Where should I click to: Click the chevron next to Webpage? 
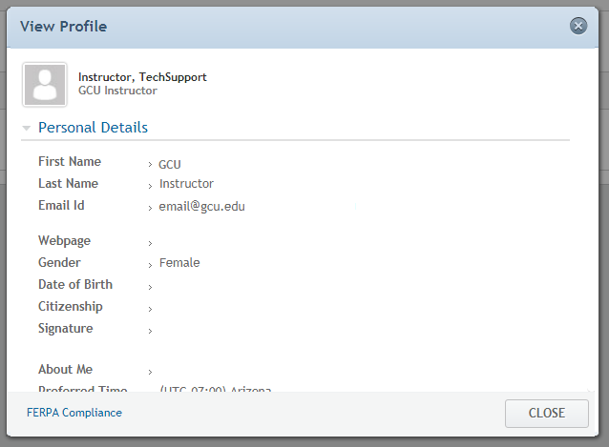(x=150, y=243)
